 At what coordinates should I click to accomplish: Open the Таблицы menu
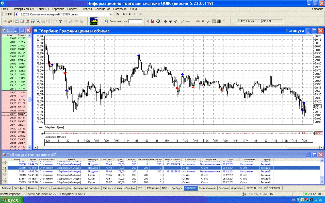coord(43,9)
